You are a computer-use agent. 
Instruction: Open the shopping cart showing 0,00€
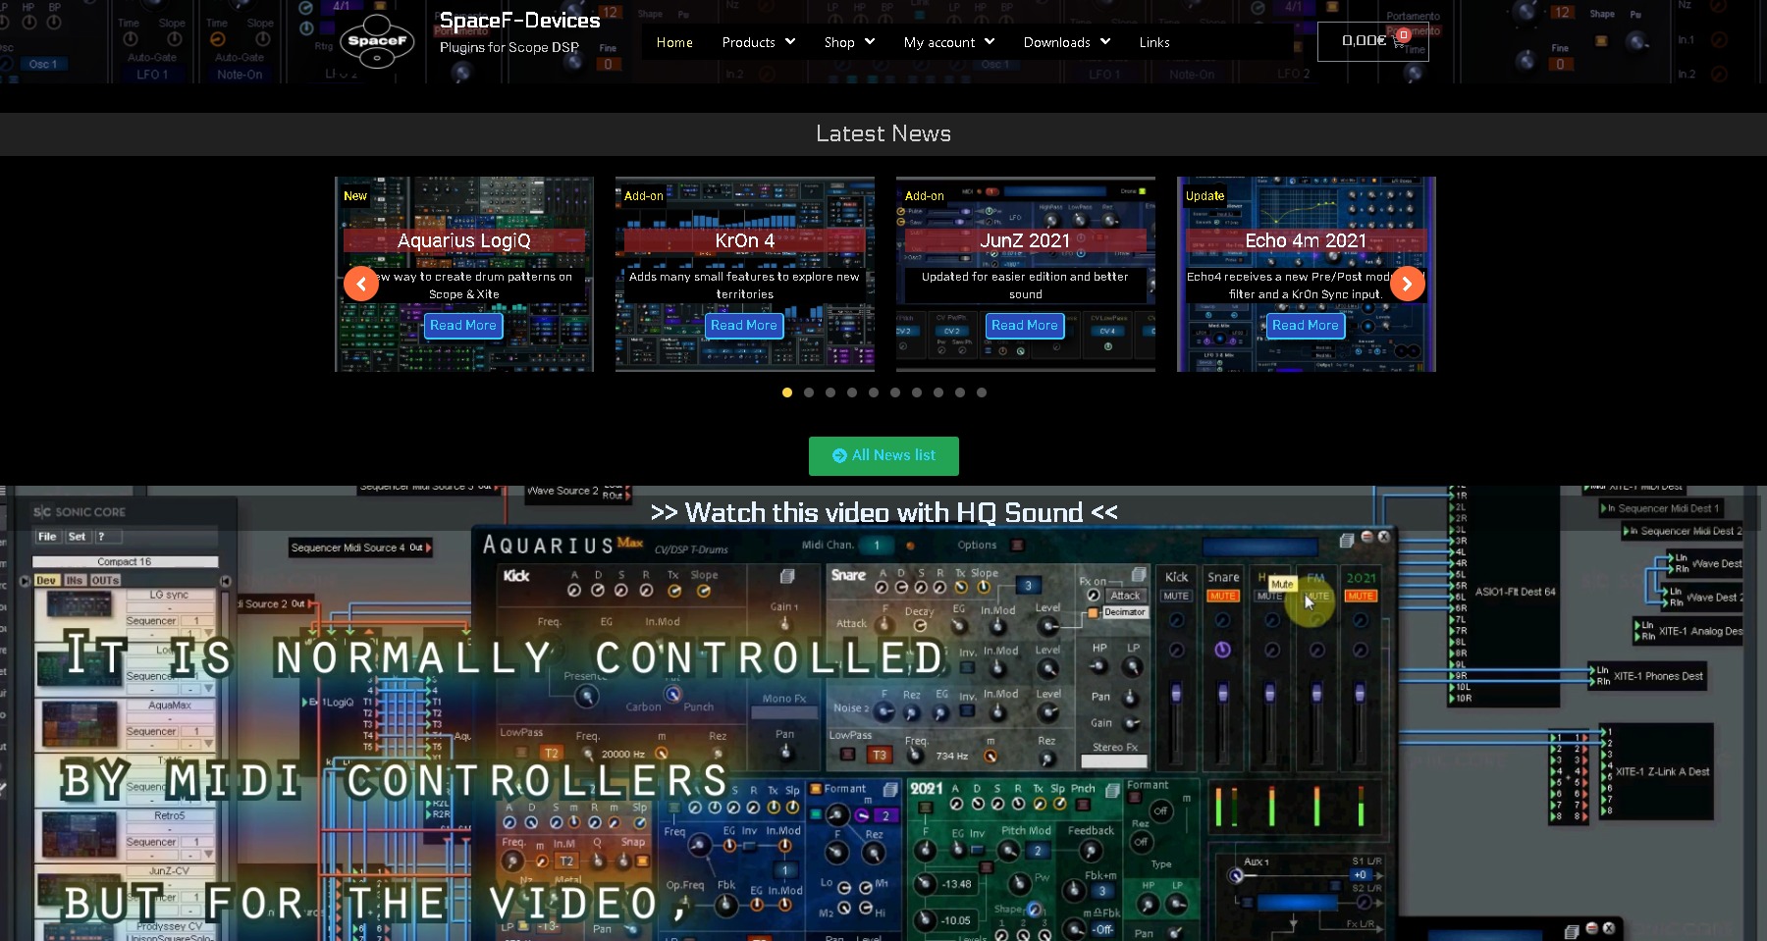pyautogui.click(x=1372, y=41)
